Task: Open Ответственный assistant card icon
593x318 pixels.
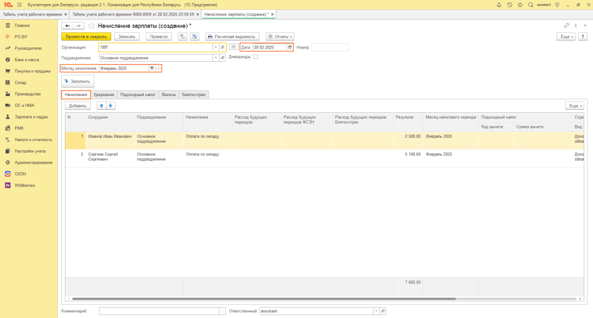Action: click(x=383, y=311)
